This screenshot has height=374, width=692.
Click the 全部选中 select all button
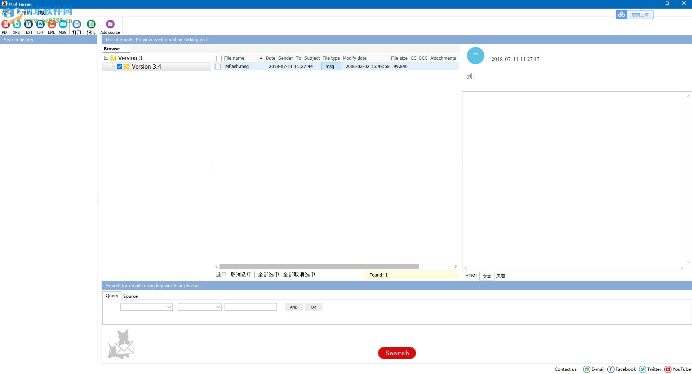[x=268, y=275]
